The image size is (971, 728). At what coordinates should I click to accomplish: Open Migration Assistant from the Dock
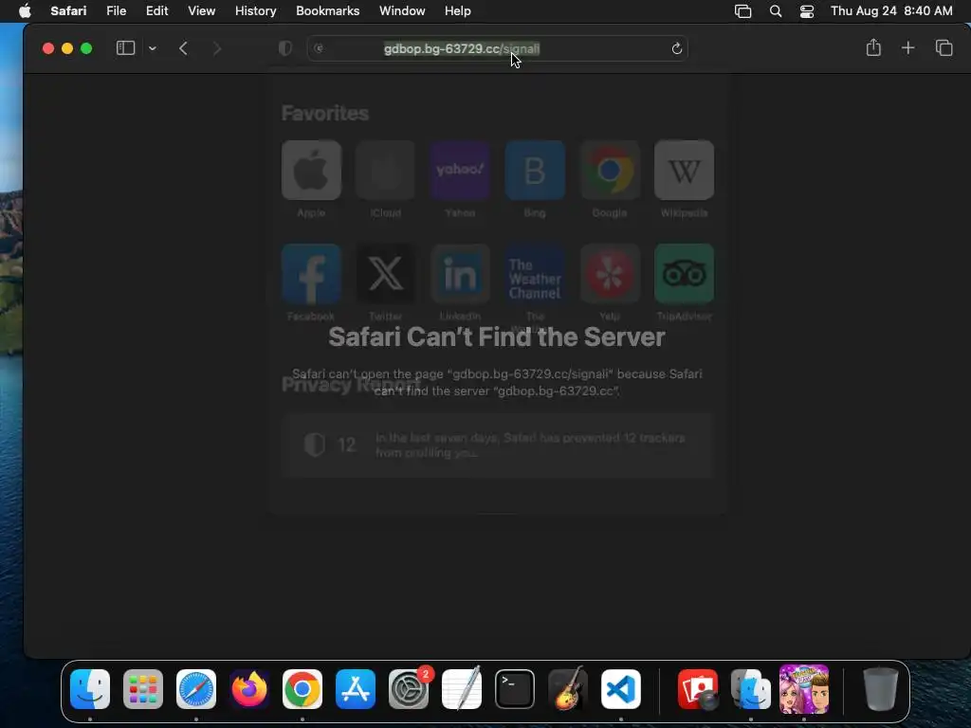pos(751,689)
